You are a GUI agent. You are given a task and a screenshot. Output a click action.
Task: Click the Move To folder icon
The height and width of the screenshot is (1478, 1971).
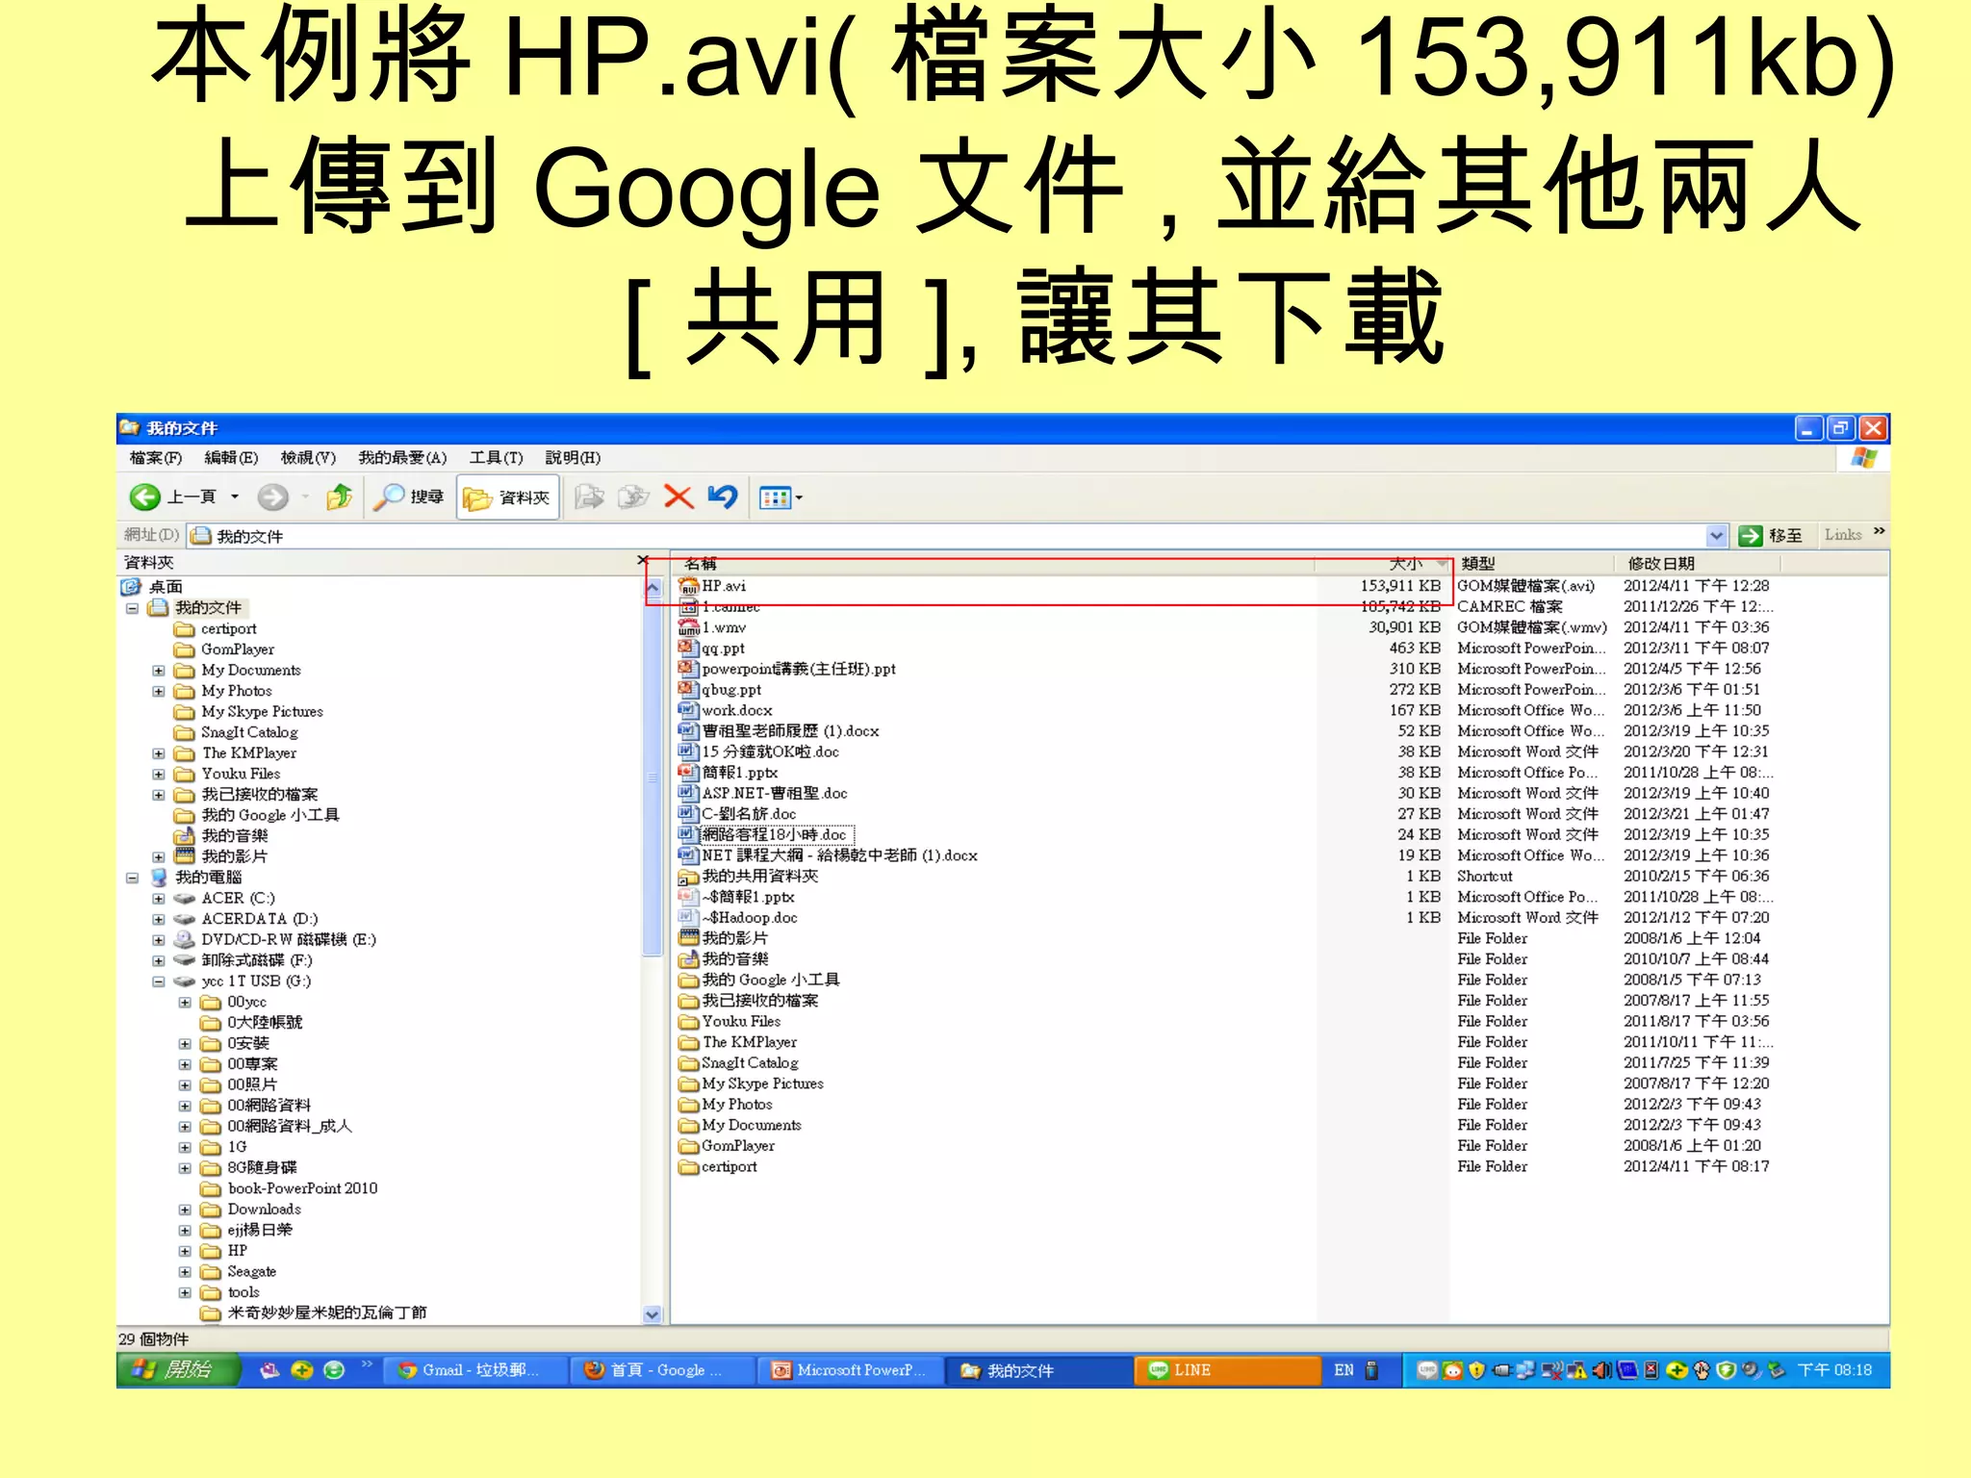tap(589, 497)
